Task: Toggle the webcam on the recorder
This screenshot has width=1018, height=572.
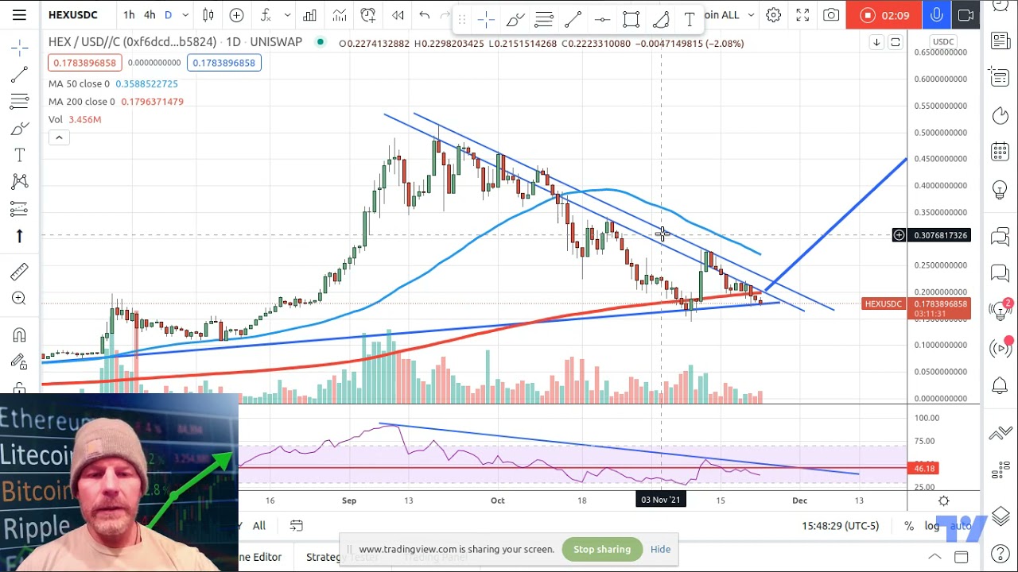Action: coord(966,15)
